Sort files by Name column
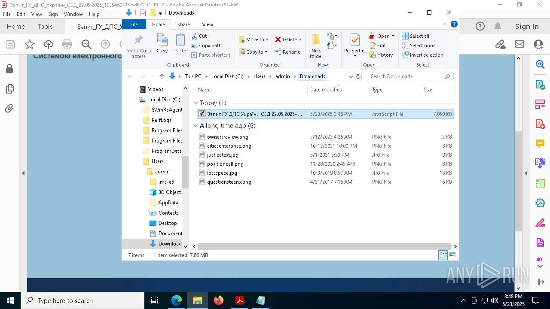Viewport: 550px width, 309px height. 251,90
